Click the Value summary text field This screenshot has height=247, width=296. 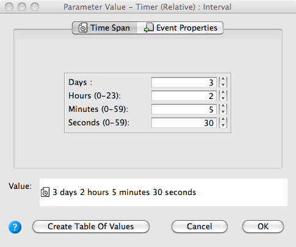[x=164, y=192]
